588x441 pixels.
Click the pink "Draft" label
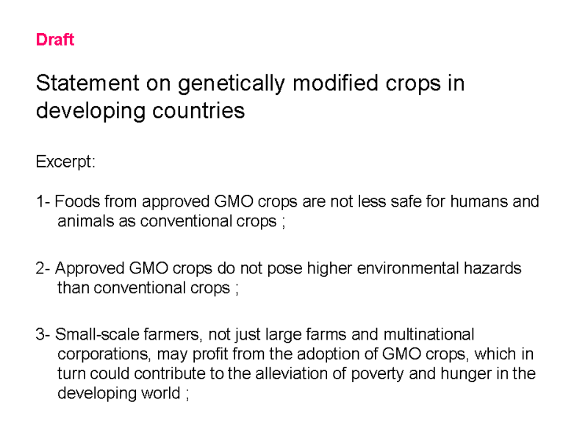(x=55, y=40)
